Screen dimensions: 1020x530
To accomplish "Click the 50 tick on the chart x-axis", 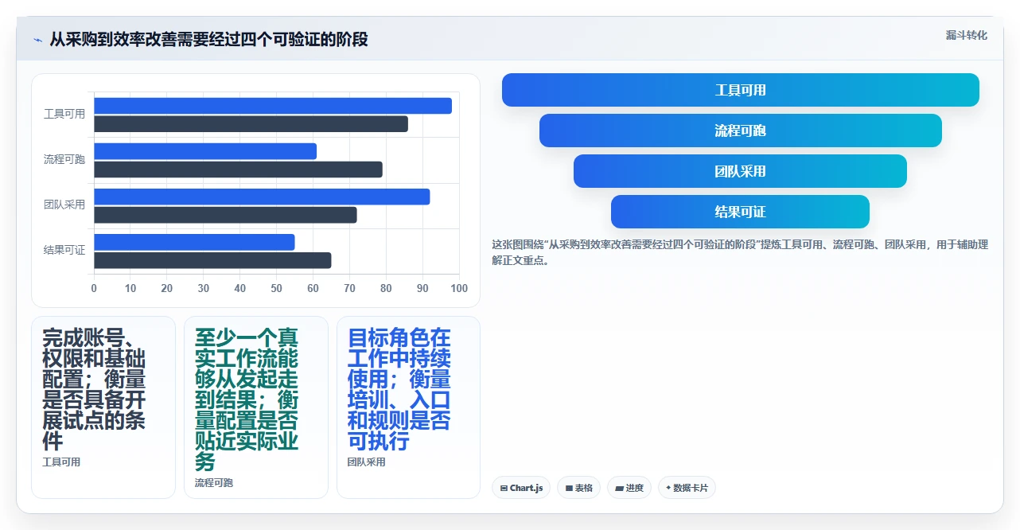I will 277,288.
